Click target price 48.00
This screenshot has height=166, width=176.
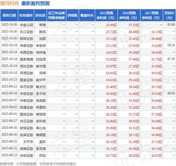[171, 93]
